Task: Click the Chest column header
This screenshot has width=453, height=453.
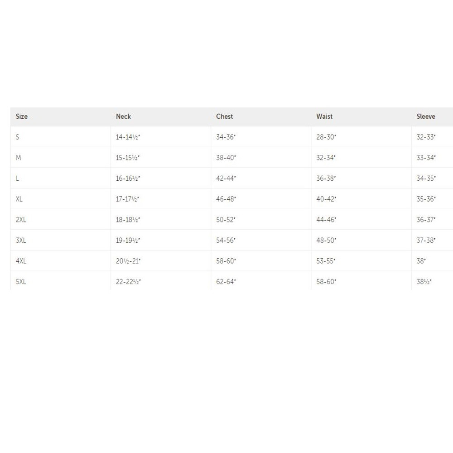Action: pyautogui.click(x=224, y=116)
